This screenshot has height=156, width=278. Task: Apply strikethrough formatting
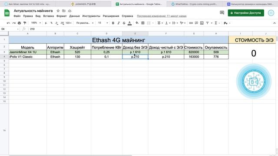pyautogui.click(x=124, y=23)
